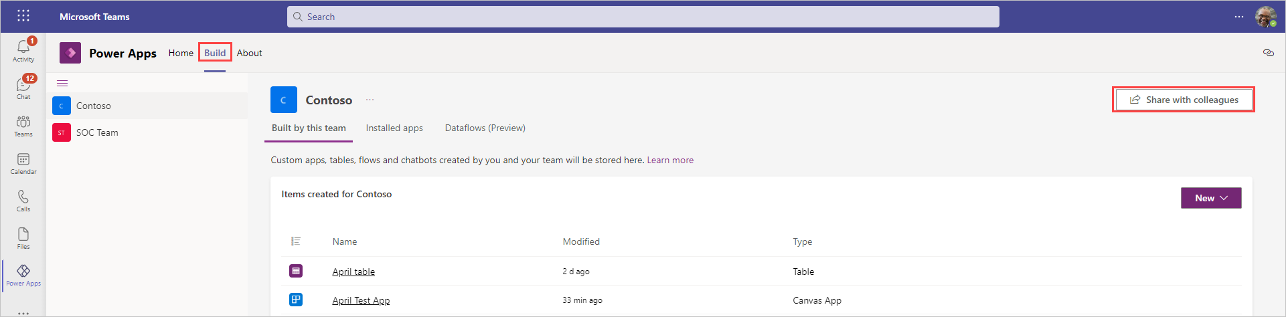Click the large Contoso header avatar
The width and height of the screenshot is (1286, 317).
284,100
